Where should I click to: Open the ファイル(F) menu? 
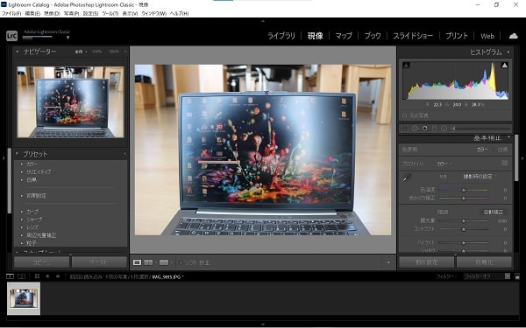11,14
